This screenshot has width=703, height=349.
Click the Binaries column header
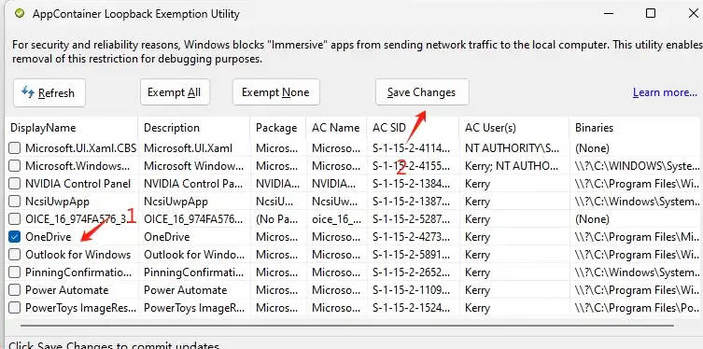(636, 128)
